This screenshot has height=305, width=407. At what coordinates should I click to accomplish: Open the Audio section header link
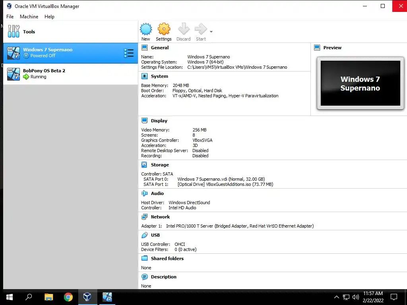point(157,193)
